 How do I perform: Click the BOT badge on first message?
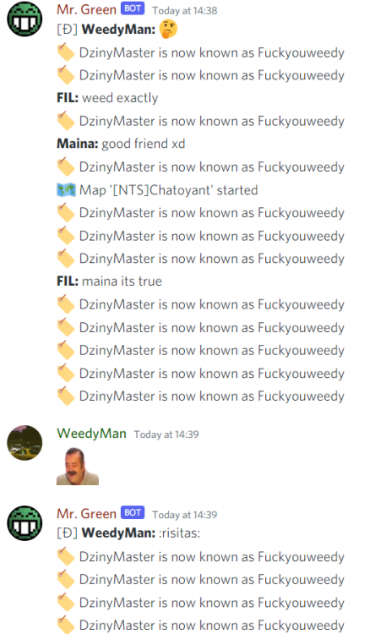[x=133, y=8]
